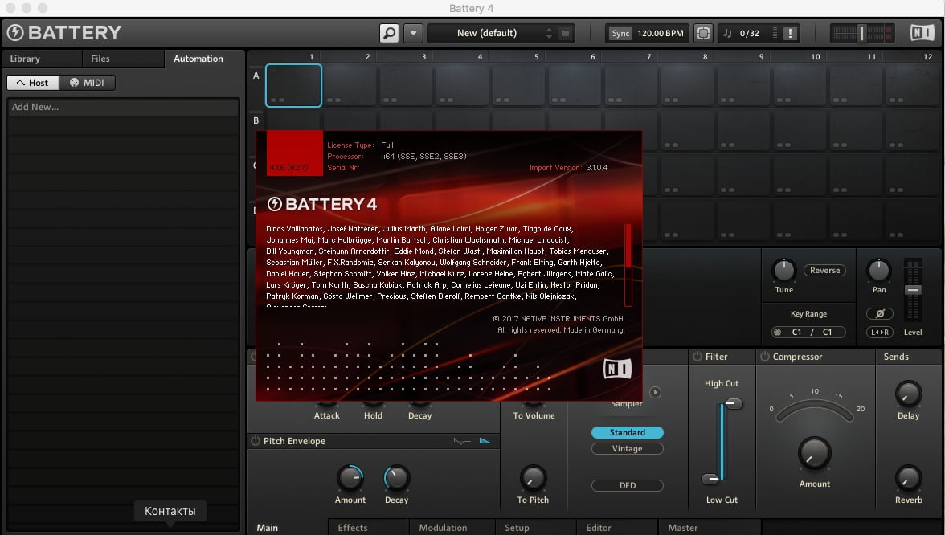Toggle the L↔R channel swap button
This screenshot has width=945, height=535.
[879, 332]
